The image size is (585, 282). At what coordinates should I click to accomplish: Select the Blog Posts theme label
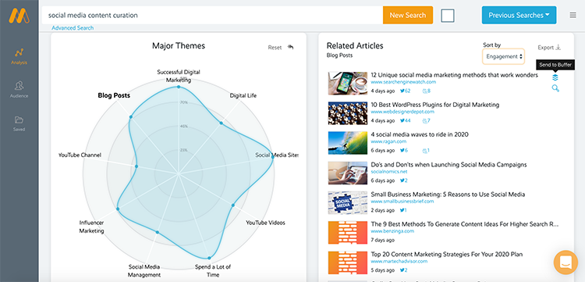coord(114,95)
